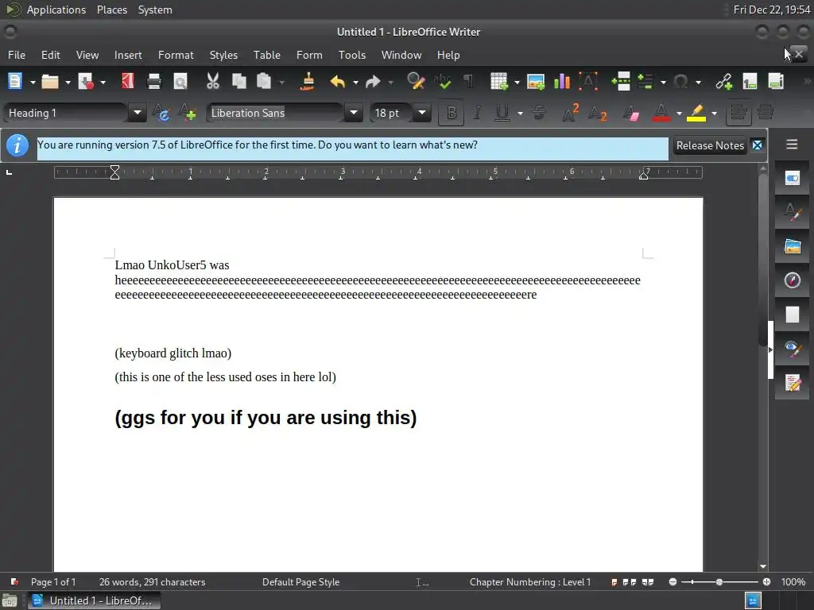Toggle Bold formatting
814x610 pixels.
click(x=452, y=113)
